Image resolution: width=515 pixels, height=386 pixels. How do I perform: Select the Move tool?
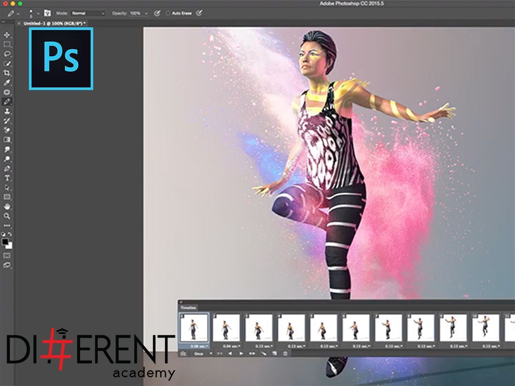click(x=7, y=35)
